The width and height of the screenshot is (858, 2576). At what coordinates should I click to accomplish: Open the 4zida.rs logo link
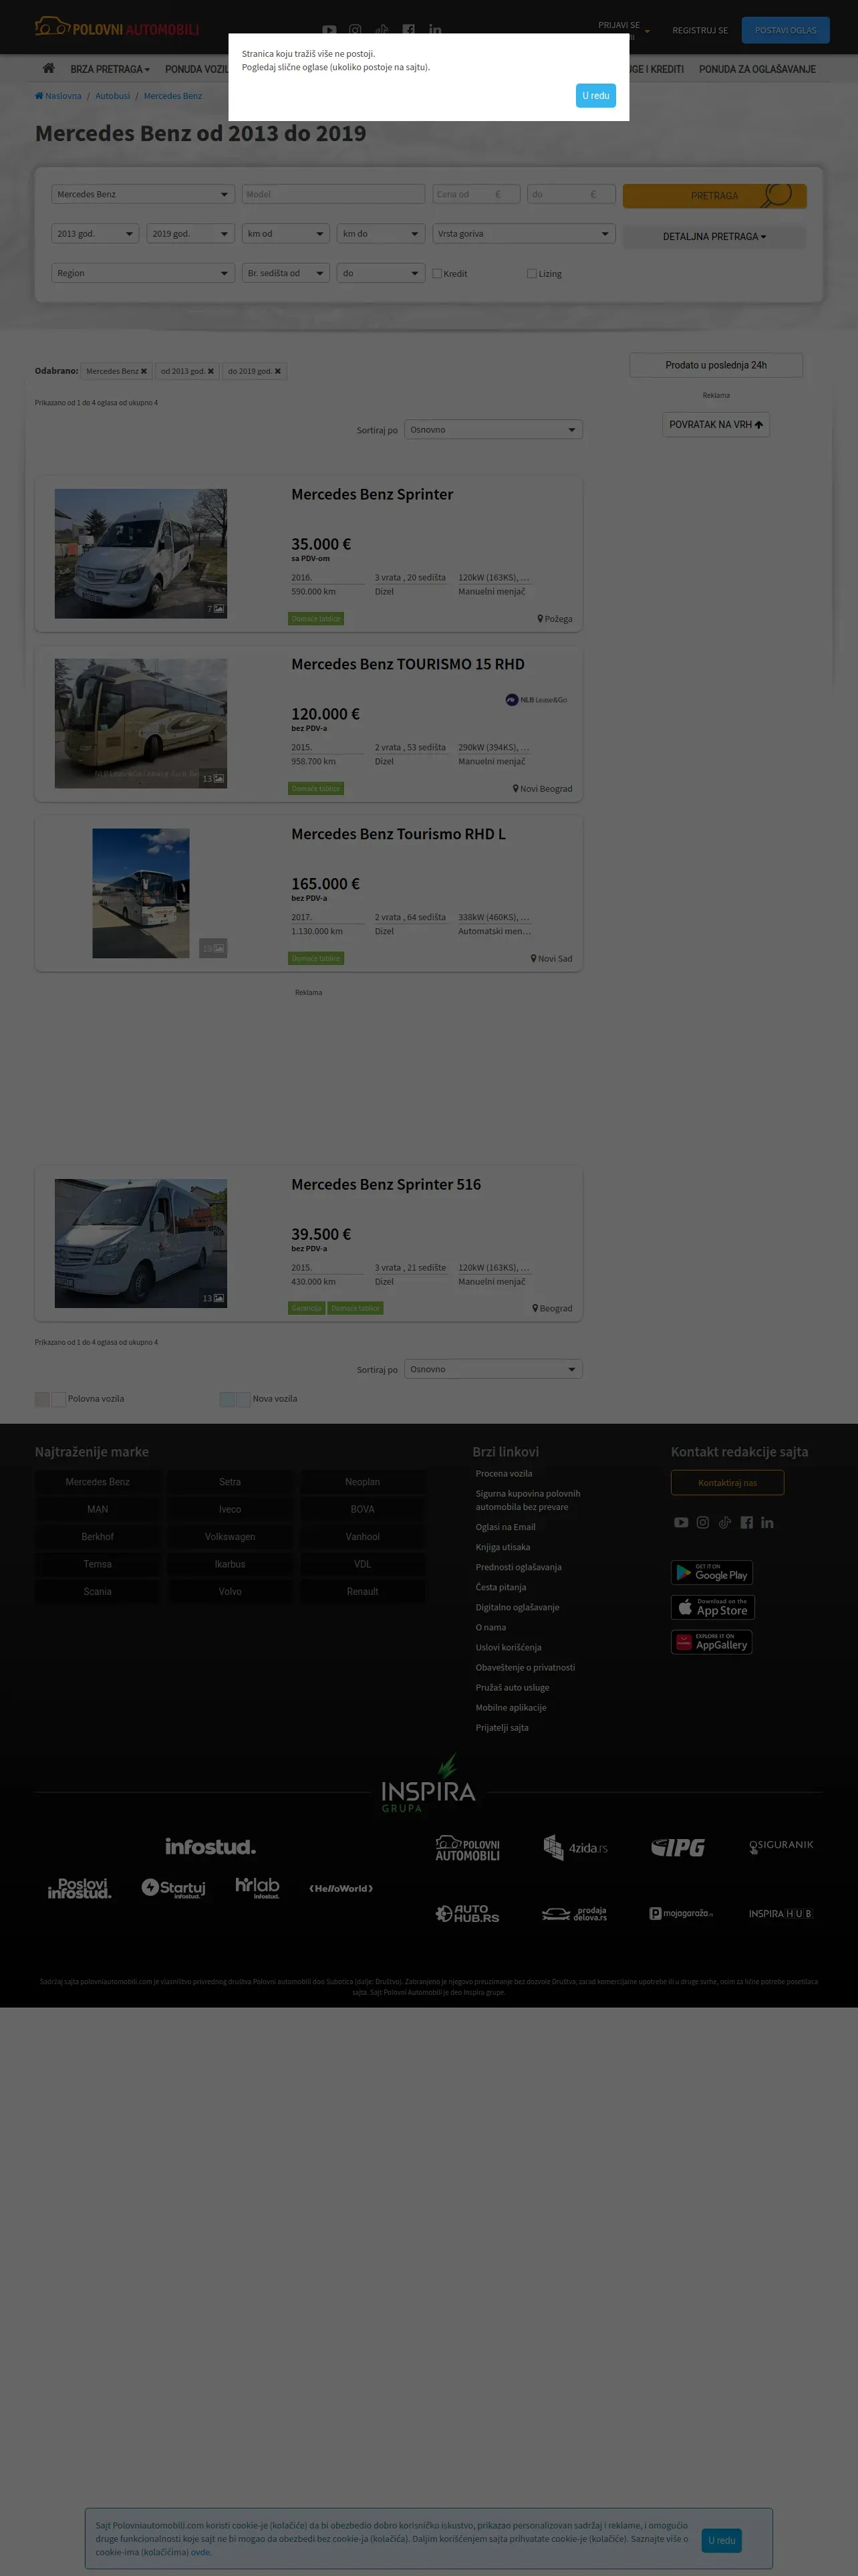point(575,1847)
